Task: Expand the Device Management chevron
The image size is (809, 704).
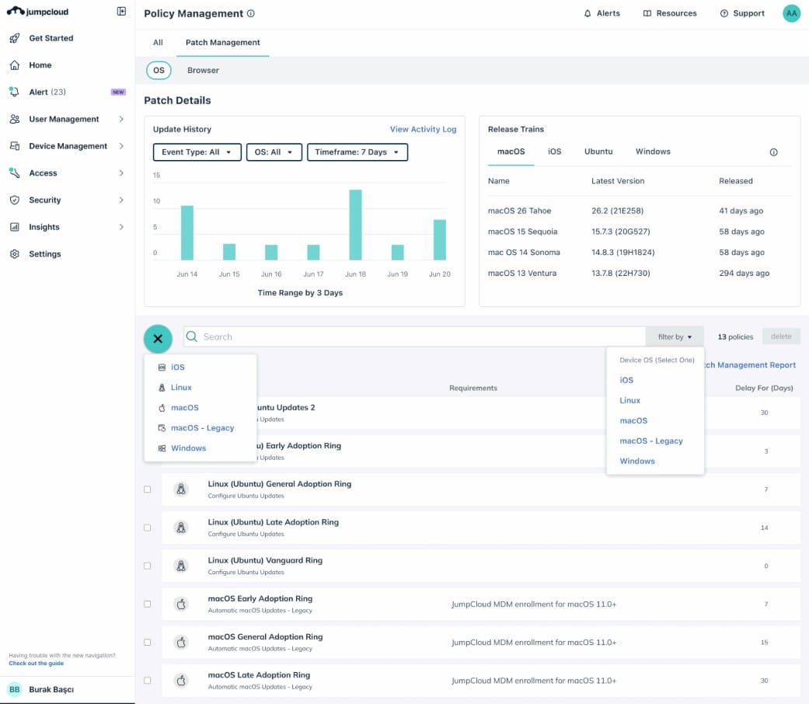Action: click(x=121, y=146)
